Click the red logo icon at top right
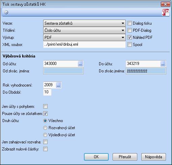The width and height of the screenshot is (172, 165). (166, 12)
